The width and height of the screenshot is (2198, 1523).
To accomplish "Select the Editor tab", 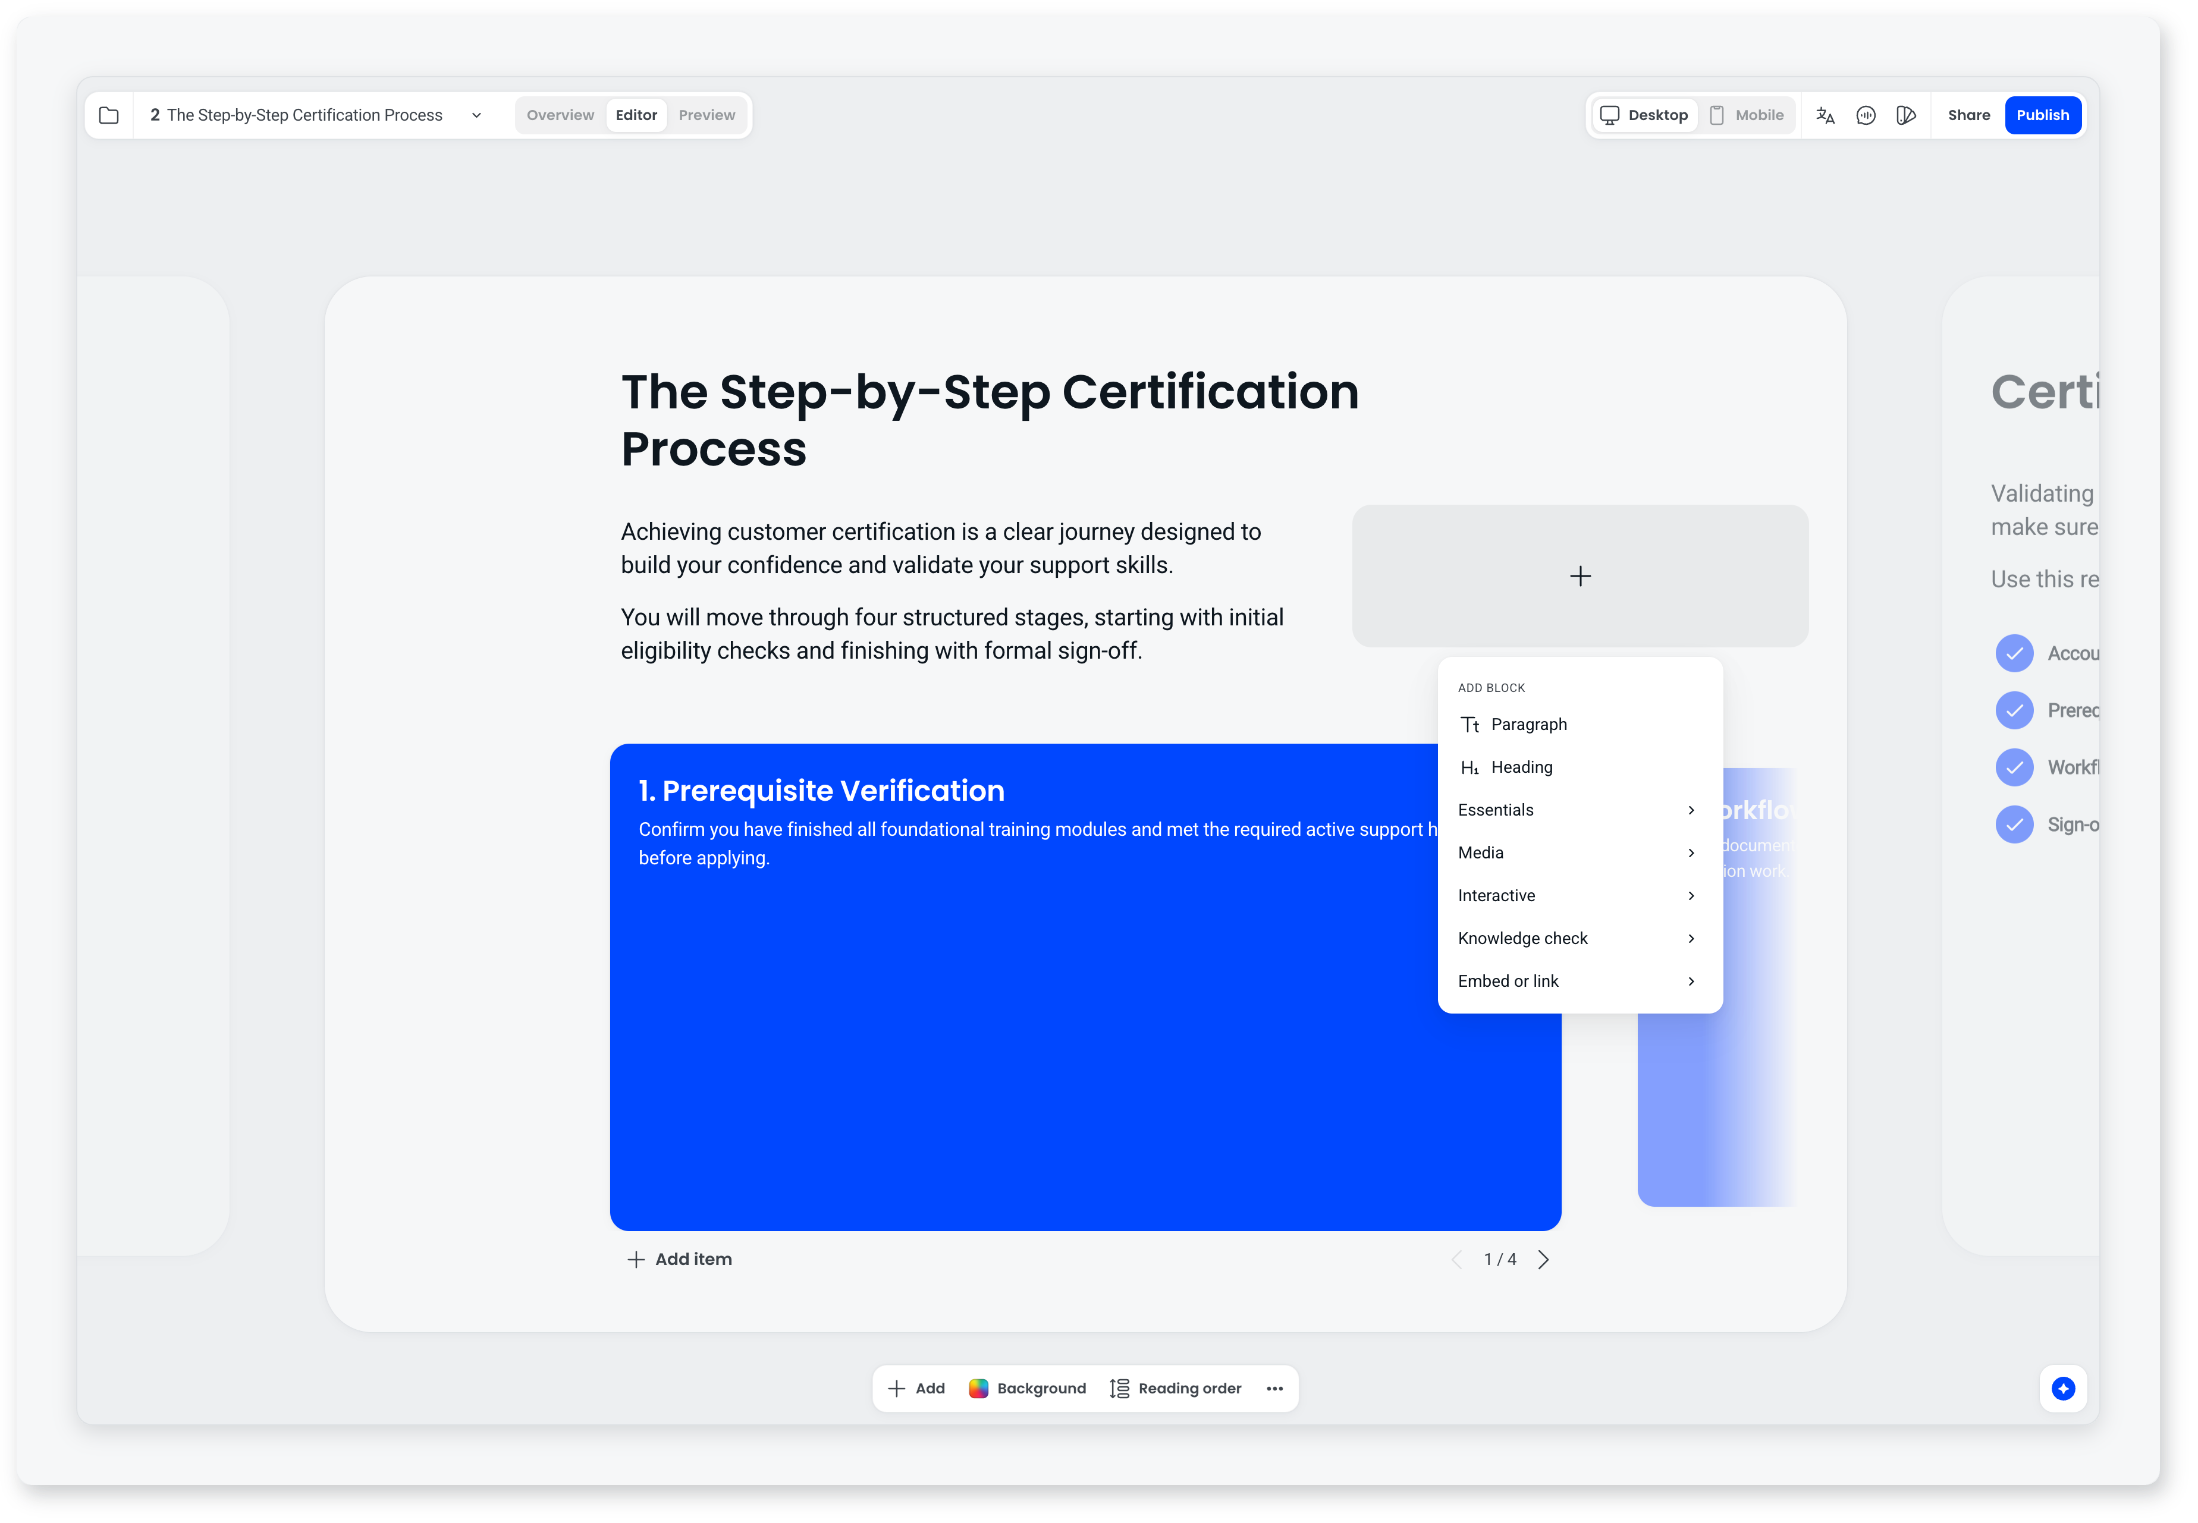I will point(636,115).
